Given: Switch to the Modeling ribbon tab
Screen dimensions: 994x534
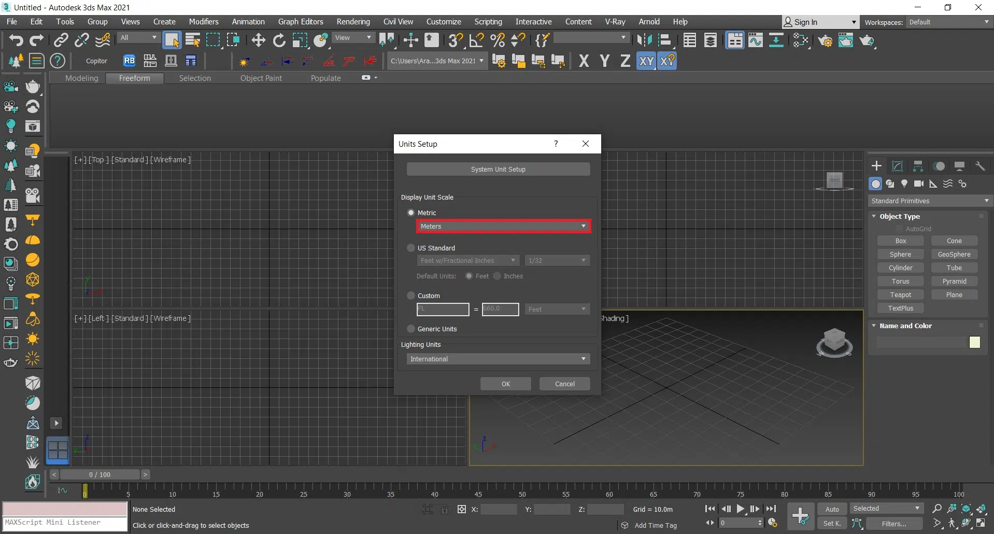Looking at the screenshot, I should (x=81, y=78).
